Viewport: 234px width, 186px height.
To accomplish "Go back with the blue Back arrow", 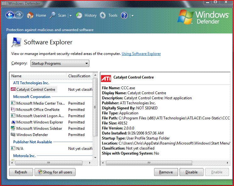I will (x=10, y=15).
